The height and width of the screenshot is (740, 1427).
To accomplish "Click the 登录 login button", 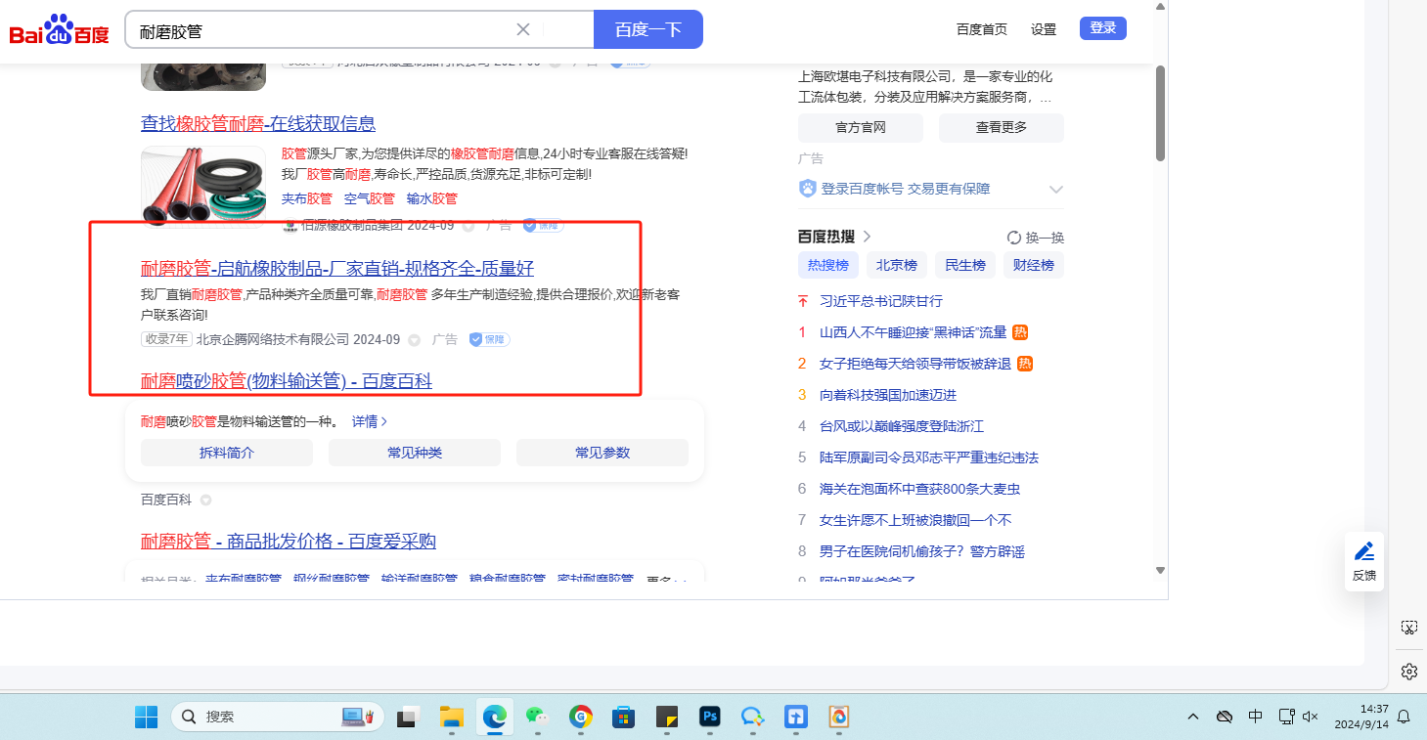I will [1102, 28].
